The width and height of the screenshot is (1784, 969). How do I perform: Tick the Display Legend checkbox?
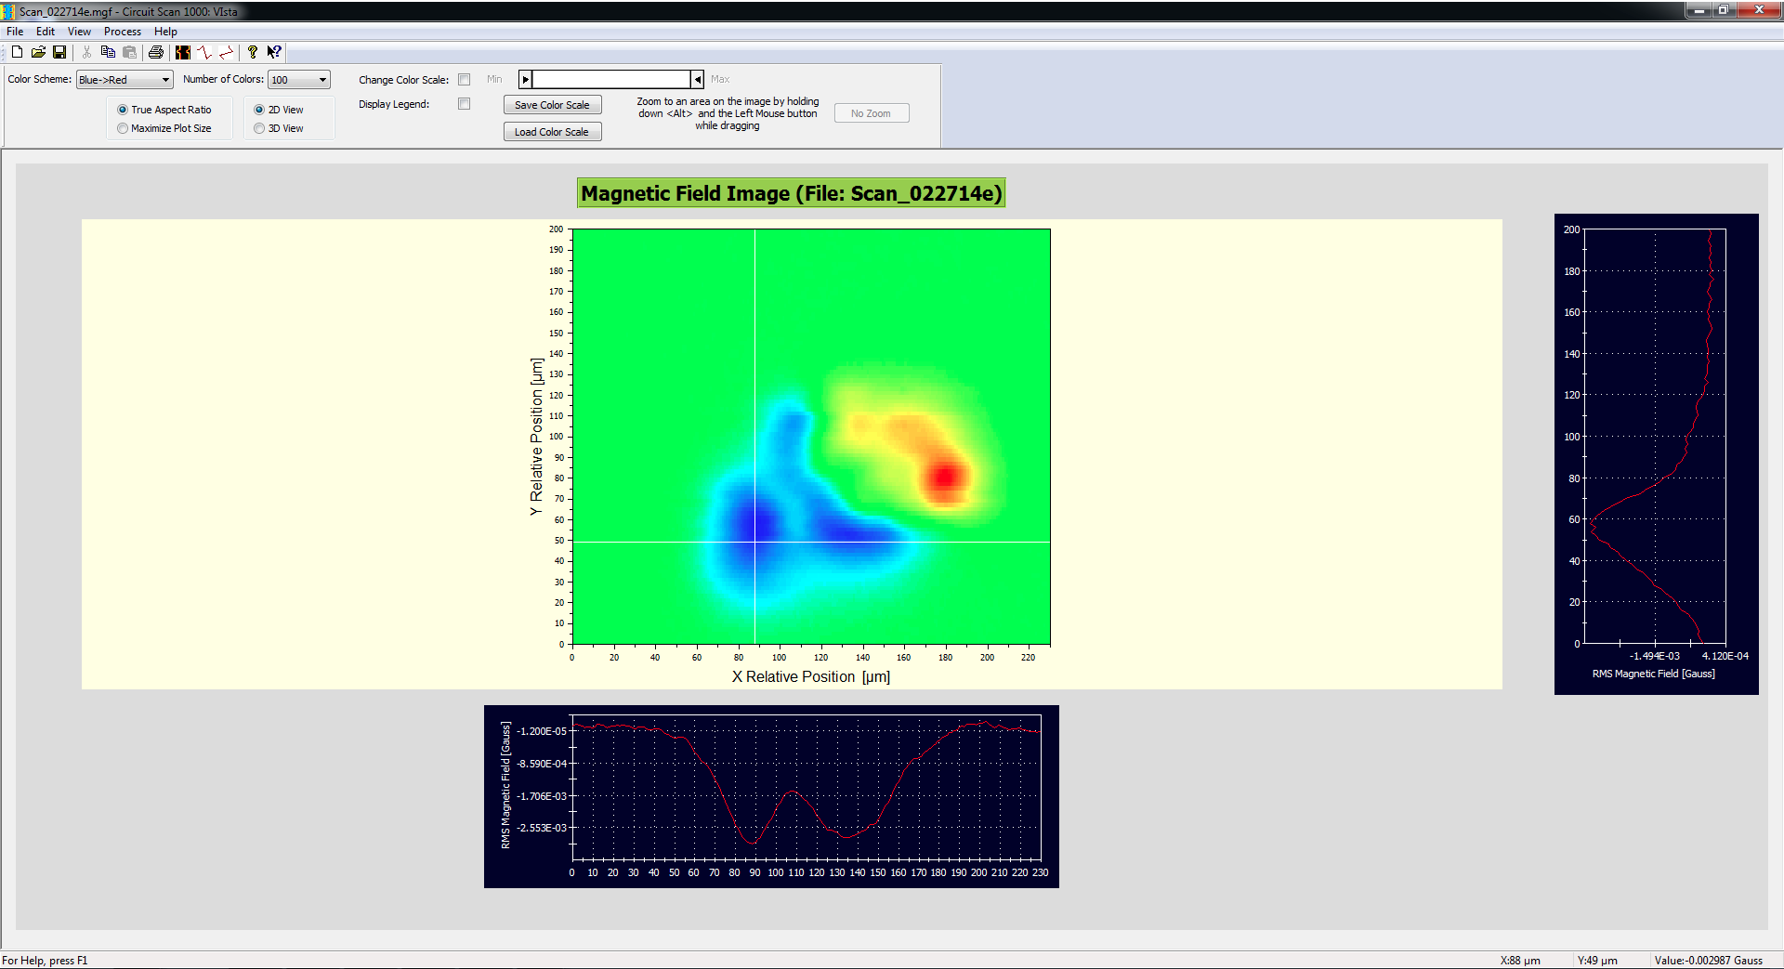[465, 104]
